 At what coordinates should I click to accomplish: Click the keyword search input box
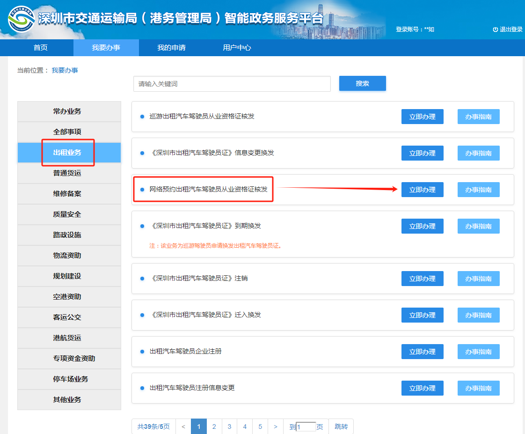click(232, 83)
